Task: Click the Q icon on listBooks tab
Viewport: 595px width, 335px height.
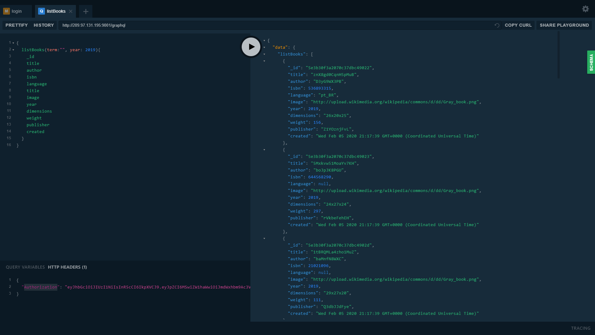Action: click(42, 11)
